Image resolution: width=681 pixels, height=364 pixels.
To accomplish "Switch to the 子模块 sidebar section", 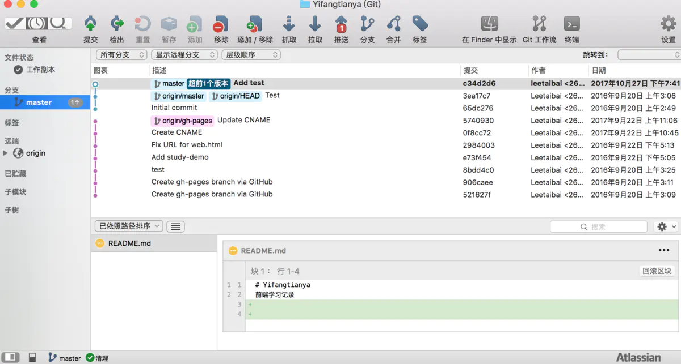I will (18, 192).
